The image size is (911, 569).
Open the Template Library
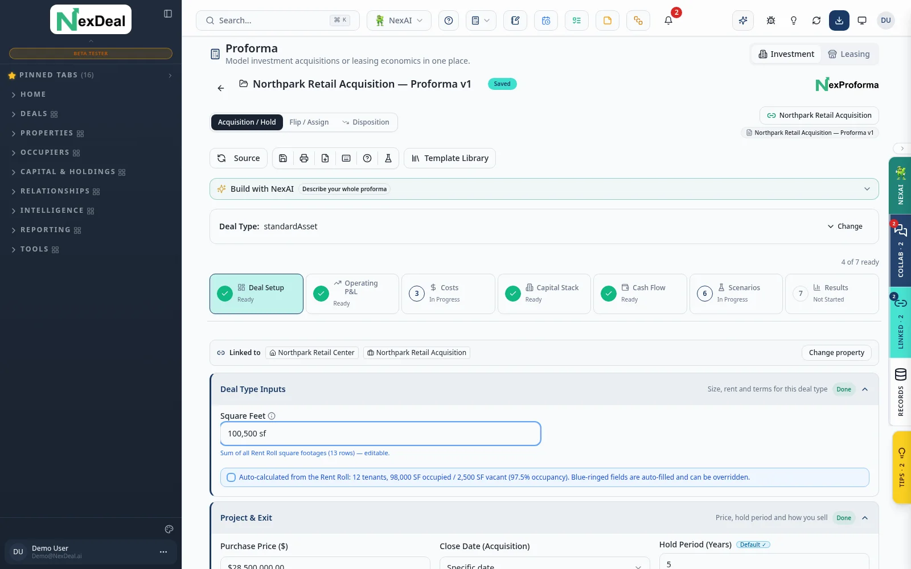click(450, 158)
